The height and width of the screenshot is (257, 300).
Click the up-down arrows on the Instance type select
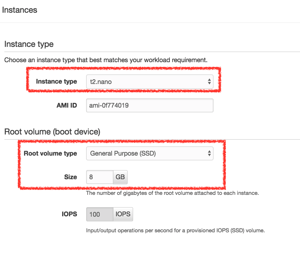(x=209, y=81)
